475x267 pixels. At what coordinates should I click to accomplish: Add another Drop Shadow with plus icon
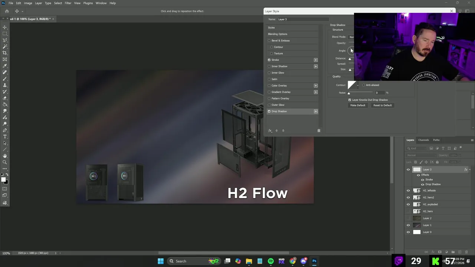[x=316, y=111]
